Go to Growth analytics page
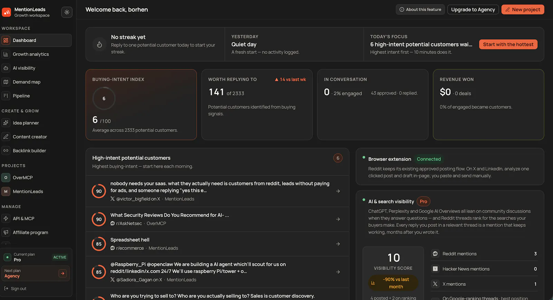This screenshot has width=553, height=300. 36,54
